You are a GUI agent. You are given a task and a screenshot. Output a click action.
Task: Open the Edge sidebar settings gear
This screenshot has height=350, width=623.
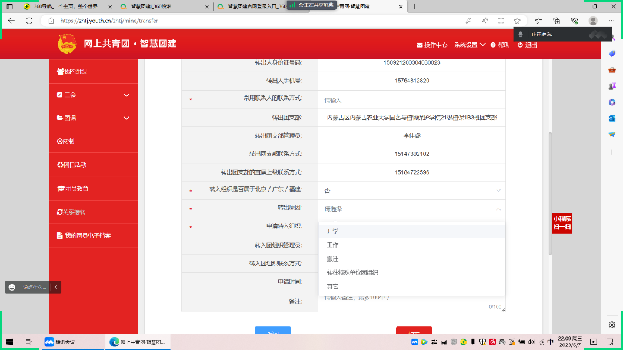(x=612, y=324)
